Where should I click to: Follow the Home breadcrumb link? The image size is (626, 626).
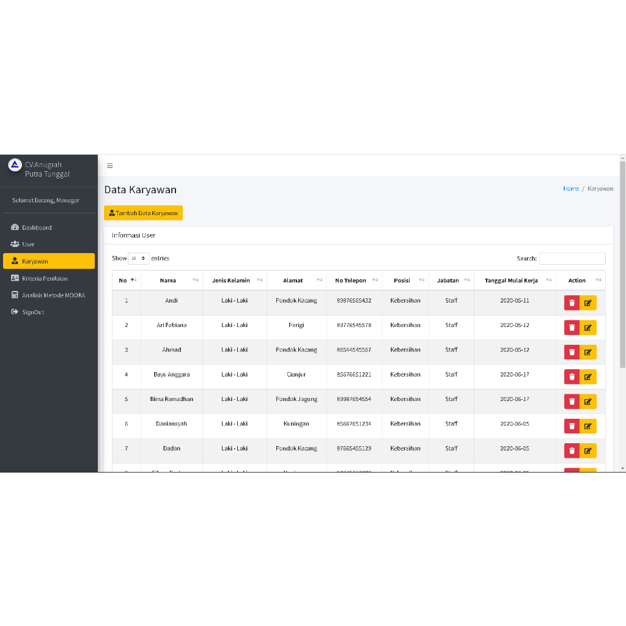tap(571, 188)
